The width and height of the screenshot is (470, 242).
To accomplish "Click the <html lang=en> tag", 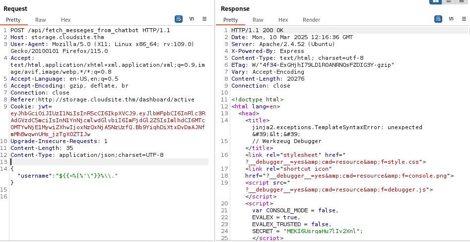I will tap(256, 106).
